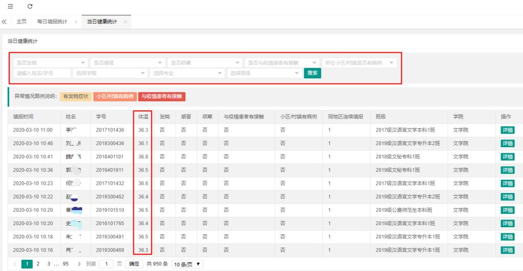This screenshot has width=523, height=271.
Task: Open the 是否发烧 dropdown filter
Action: click(50, 63)
